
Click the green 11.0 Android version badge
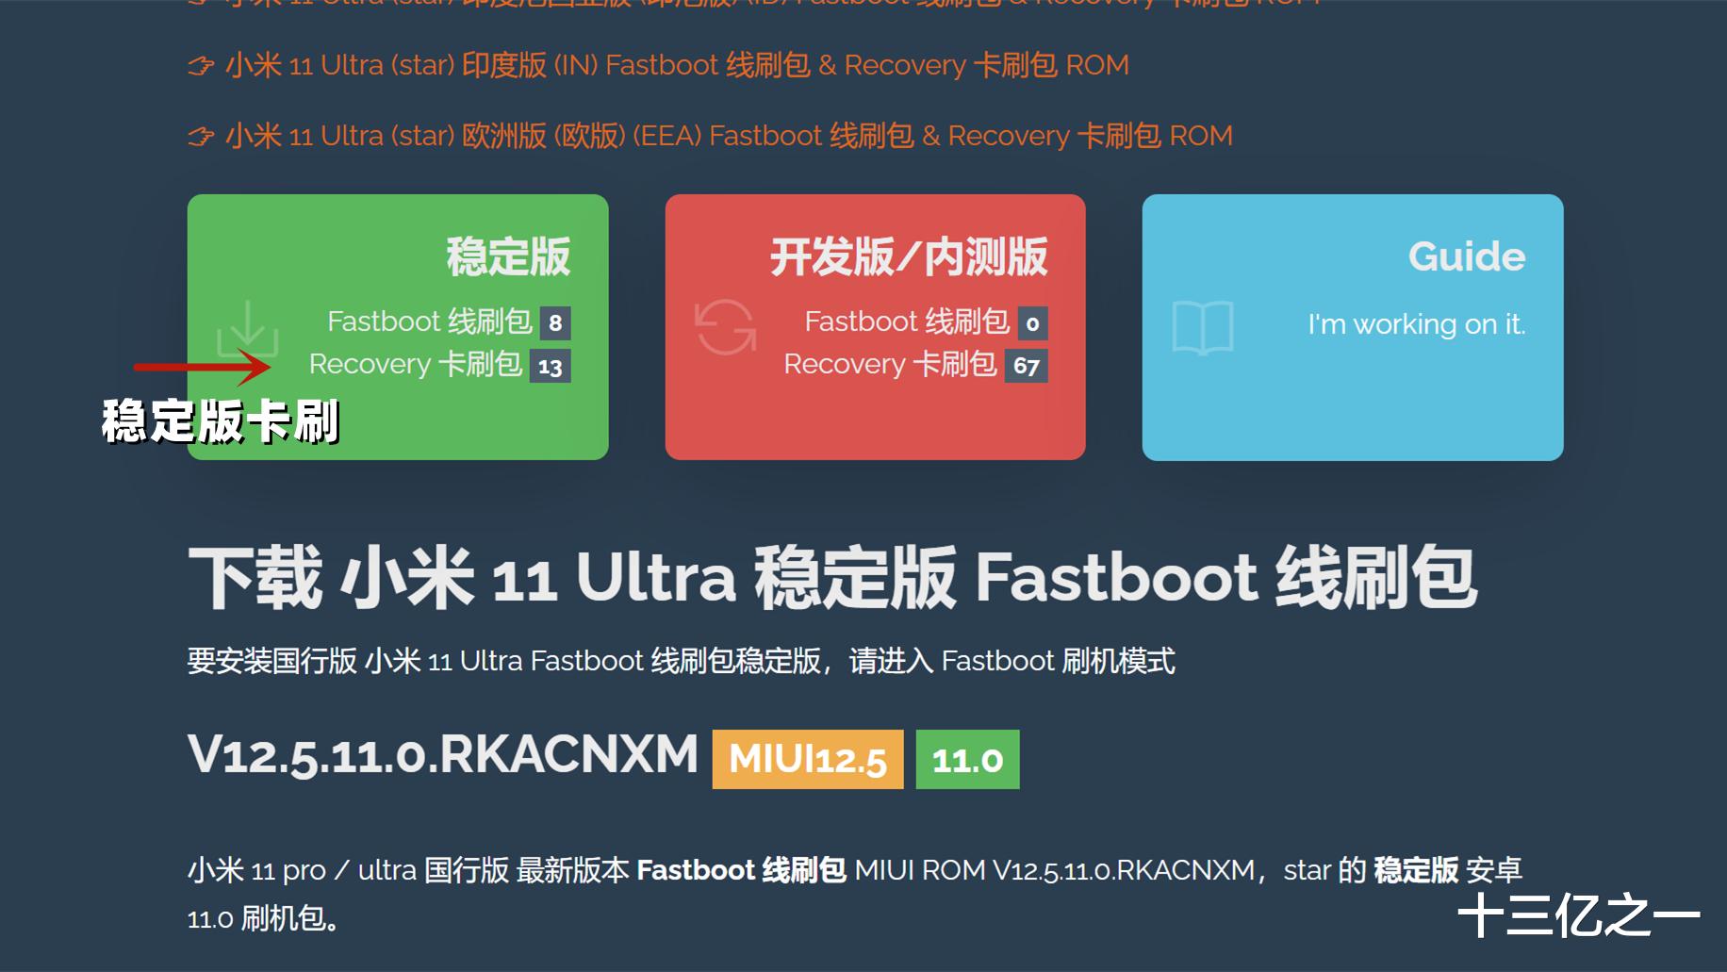969,759
